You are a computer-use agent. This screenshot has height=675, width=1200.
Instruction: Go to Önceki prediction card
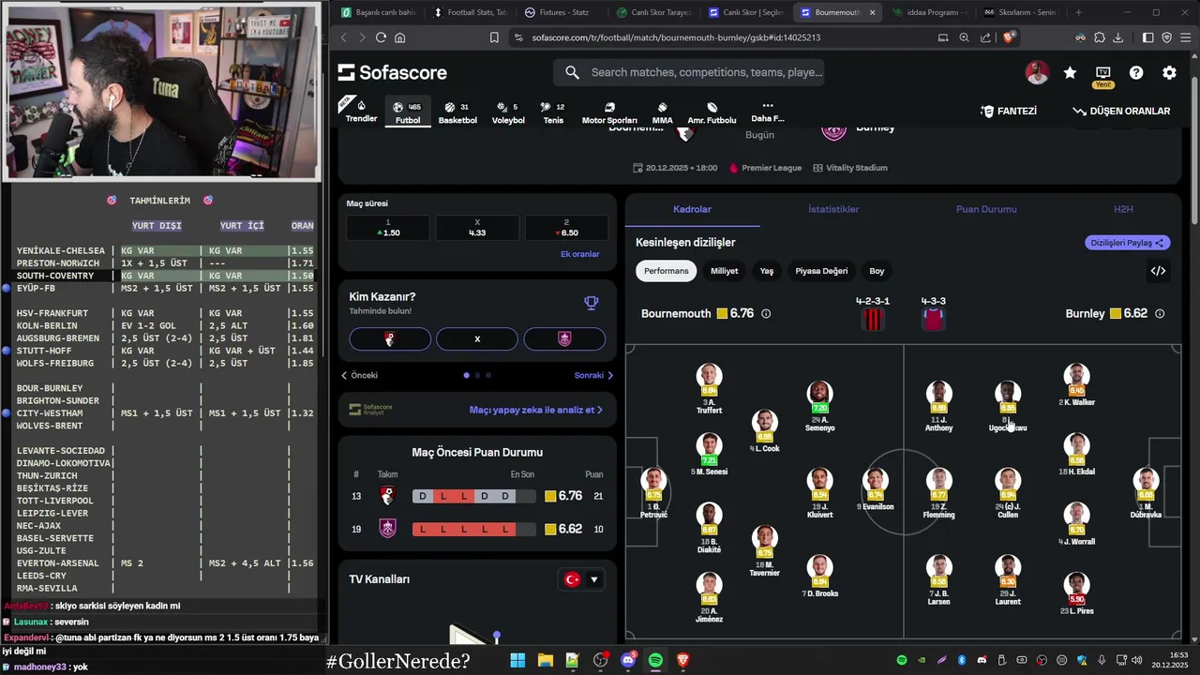tap(359, 375)
